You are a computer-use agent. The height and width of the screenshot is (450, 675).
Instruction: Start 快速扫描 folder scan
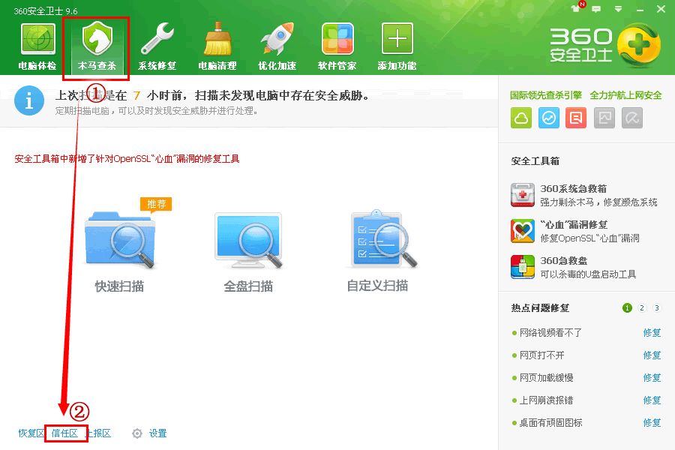coord(120,240)
